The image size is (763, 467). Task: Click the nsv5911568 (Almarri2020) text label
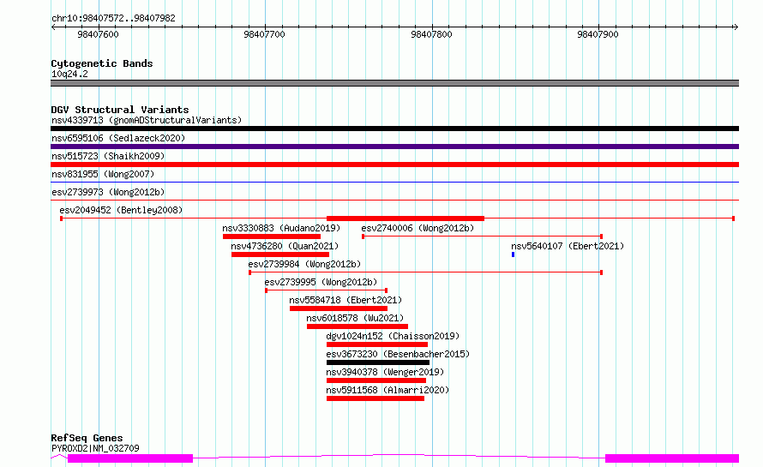pyautogui.click(x=388, y=390)
